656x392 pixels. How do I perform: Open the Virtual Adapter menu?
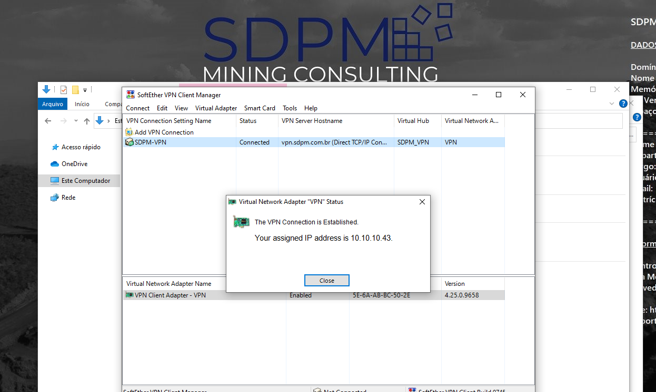click(216, 108)
